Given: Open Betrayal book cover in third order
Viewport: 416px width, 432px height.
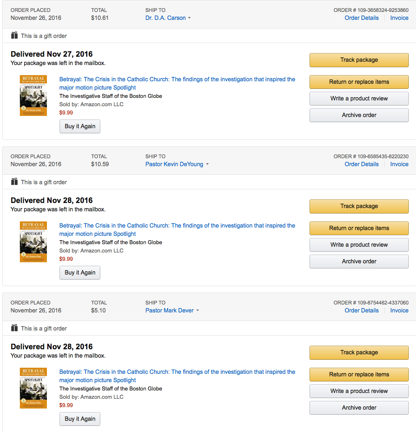Looking at the screenshot, I should pos(33,388).
